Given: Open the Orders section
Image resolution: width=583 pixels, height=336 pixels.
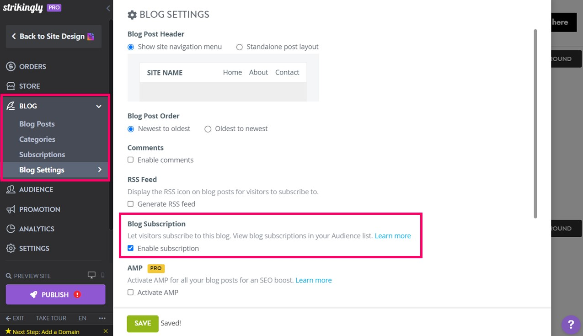Looking at the screenshot, I should pos(33,66).
